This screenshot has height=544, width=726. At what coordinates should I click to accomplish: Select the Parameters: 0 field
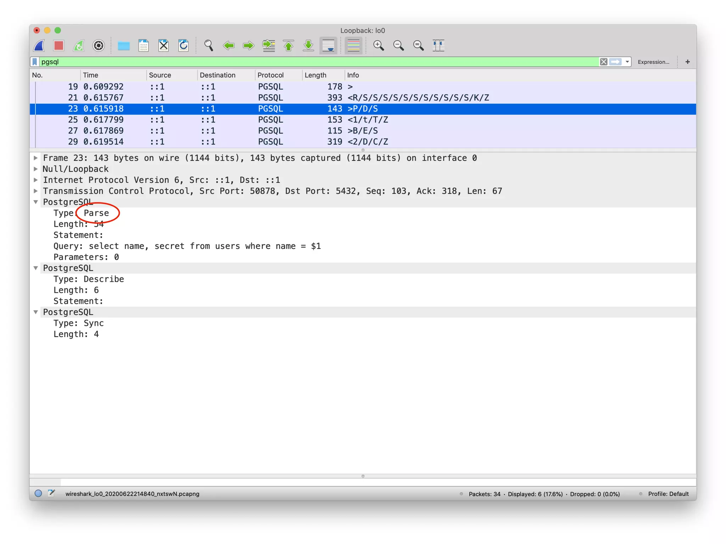[x=86, y=257]
